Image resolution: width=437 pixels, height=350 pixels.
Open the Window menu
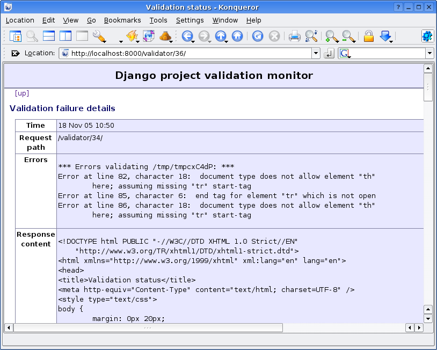[225, 20]
